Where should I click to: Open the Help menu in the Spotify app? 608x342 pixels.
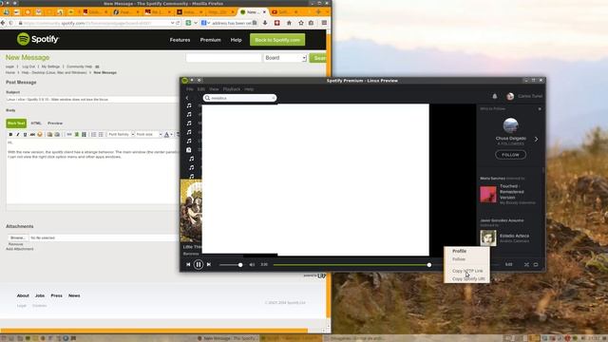249,89
